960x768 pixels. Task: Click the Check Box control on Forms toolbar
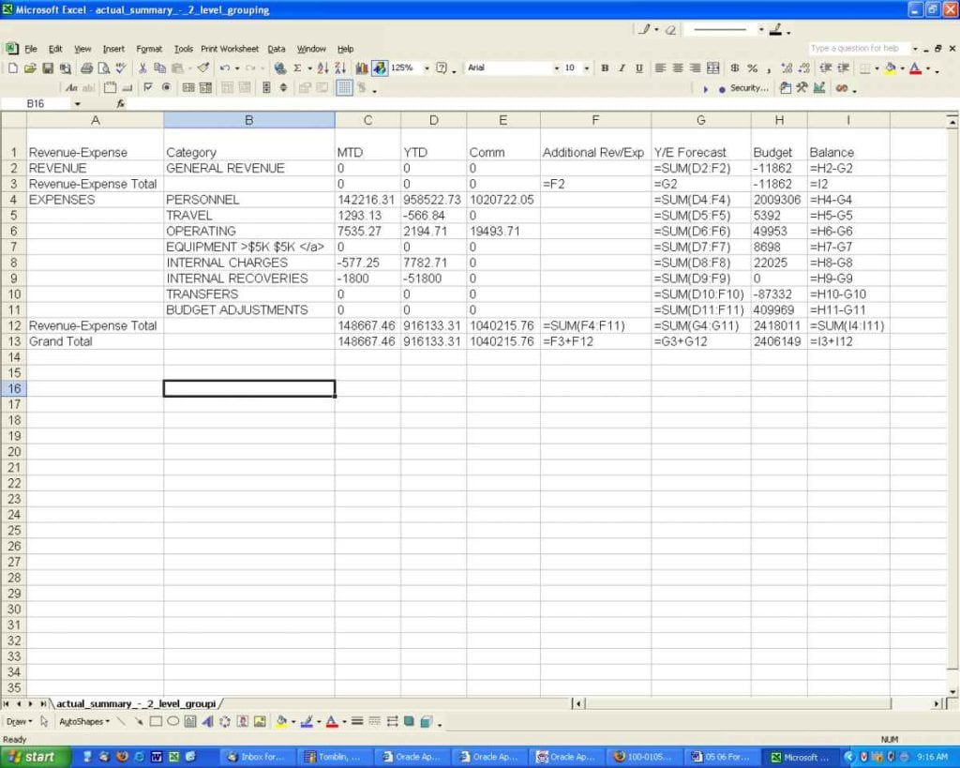[x=147, y=88]
